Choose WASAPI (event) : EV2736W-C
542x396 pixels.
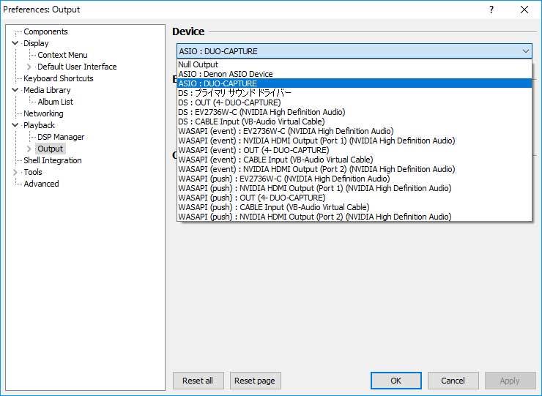pos(354,131)
